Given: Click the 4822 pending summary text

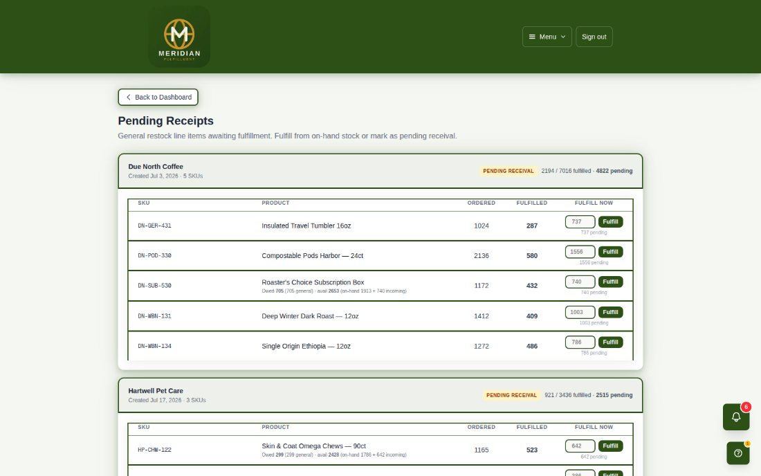Looking at the screenshot, I should pos(614,172).
